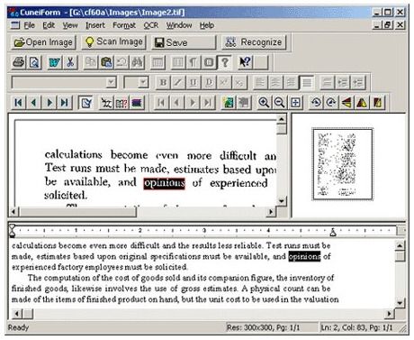Open the Window menu
The height and width of the screenshot is (340, 414).
click(x=179, y=25)
